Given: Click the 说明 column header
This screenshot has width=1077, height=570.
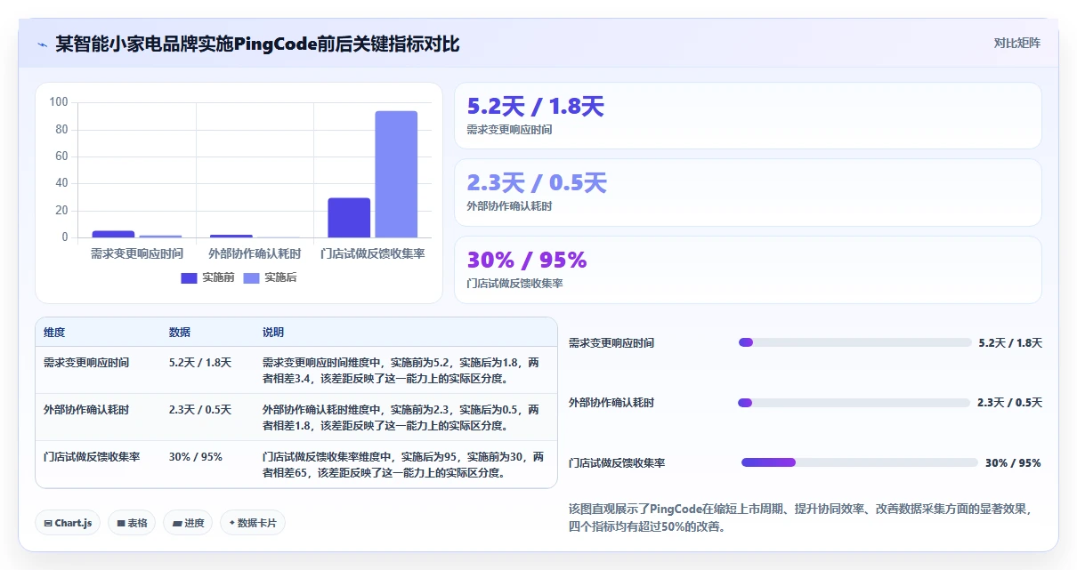Looking at the screenshot, I should coord(273,333).
